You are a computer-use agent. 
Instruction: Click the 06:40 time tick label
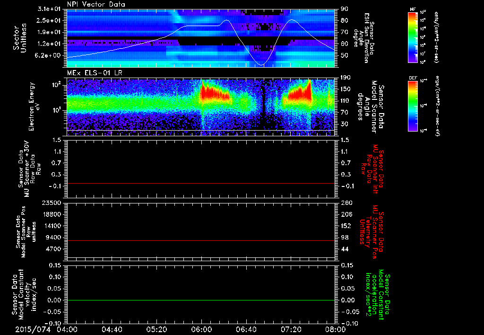pyautogui.click(x=246, y=329)
